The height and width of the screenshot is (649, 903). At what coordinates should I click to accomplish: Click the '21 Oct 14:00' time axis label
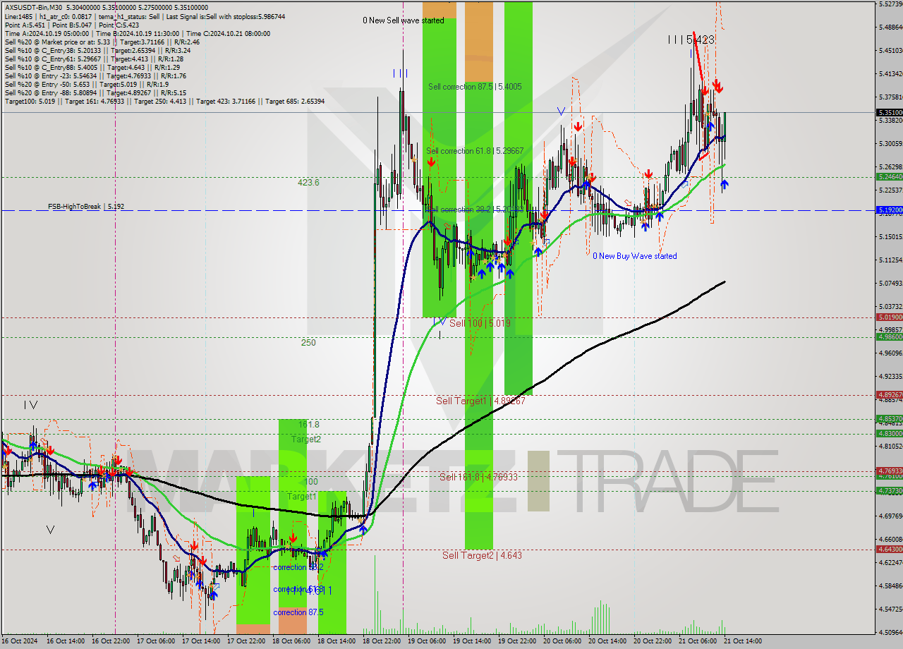point(743,641)
